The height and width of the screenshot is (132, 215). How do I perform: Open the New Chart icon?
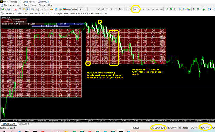[x=3, y=9]
